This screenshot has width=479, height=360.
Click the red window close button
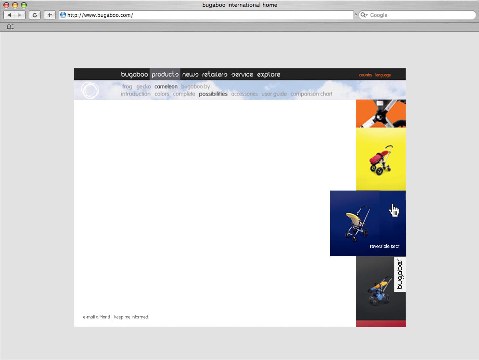coord(6,5)
